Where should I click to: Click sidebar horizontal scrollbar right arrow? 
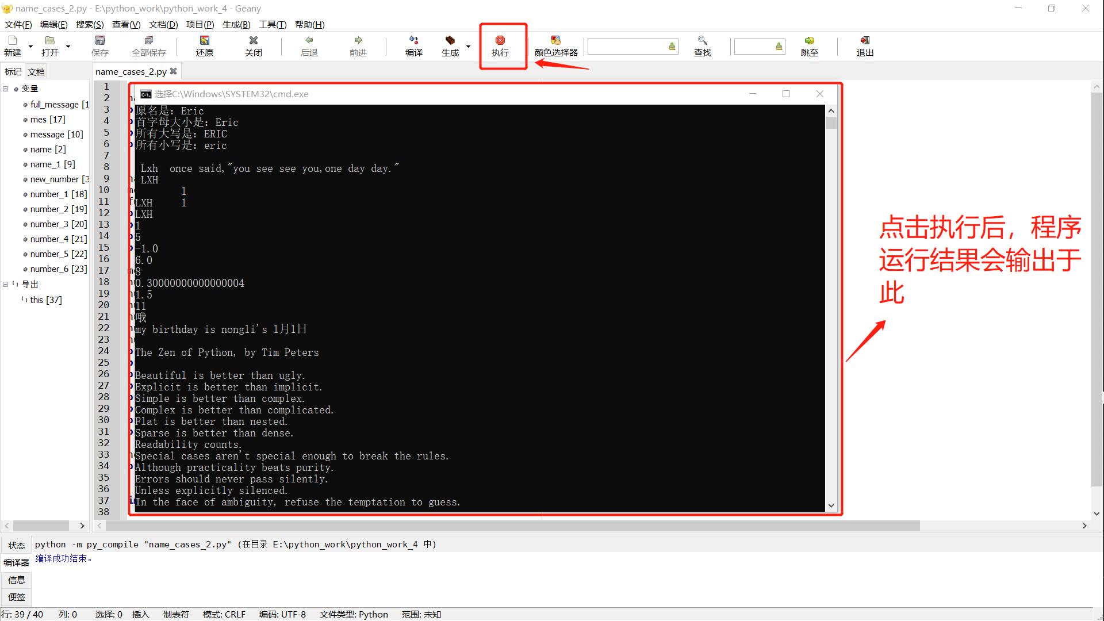82,526
